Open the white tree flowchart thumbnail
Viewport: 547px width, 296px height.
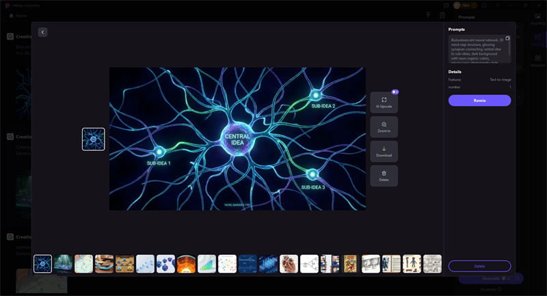pyautogui.click(x=310, y=264)
